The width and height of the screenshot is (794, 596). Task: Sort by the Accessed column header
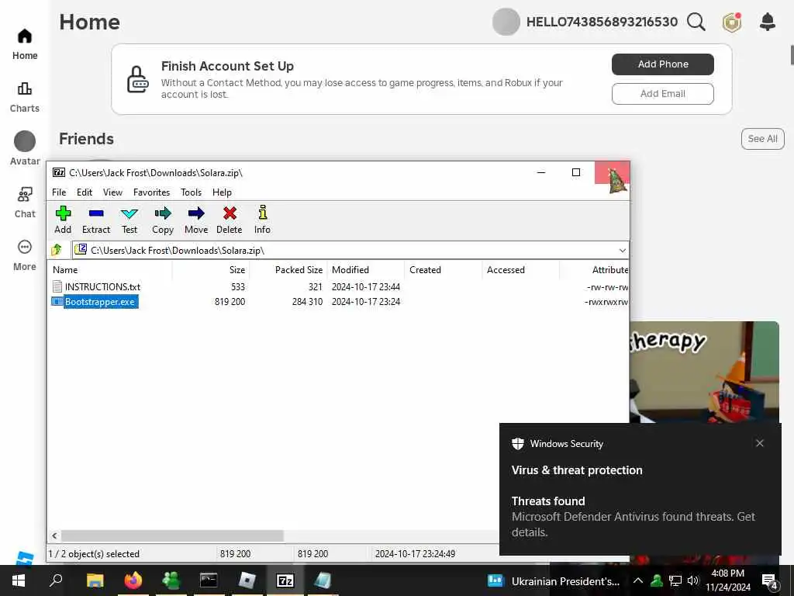521,269
